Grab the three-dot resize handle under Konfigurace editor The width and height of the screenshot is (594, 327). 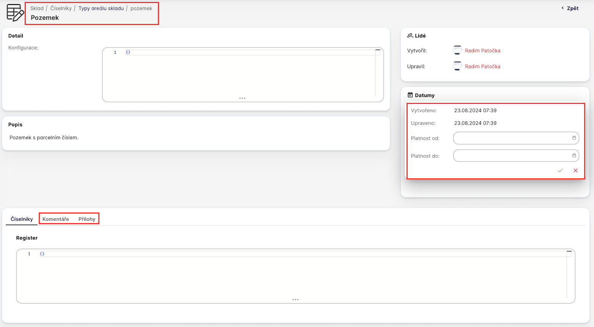(x=242, y=98)
